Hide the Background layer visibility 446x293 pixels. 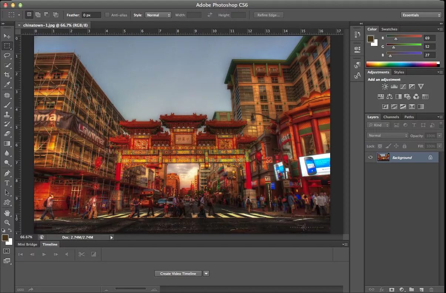[370, 157]
